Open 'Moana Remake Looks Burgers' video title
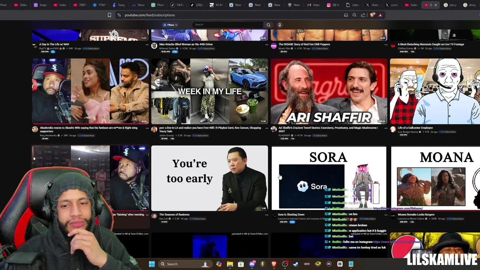This screenshot has width=480, height=270. click(416, 214)
